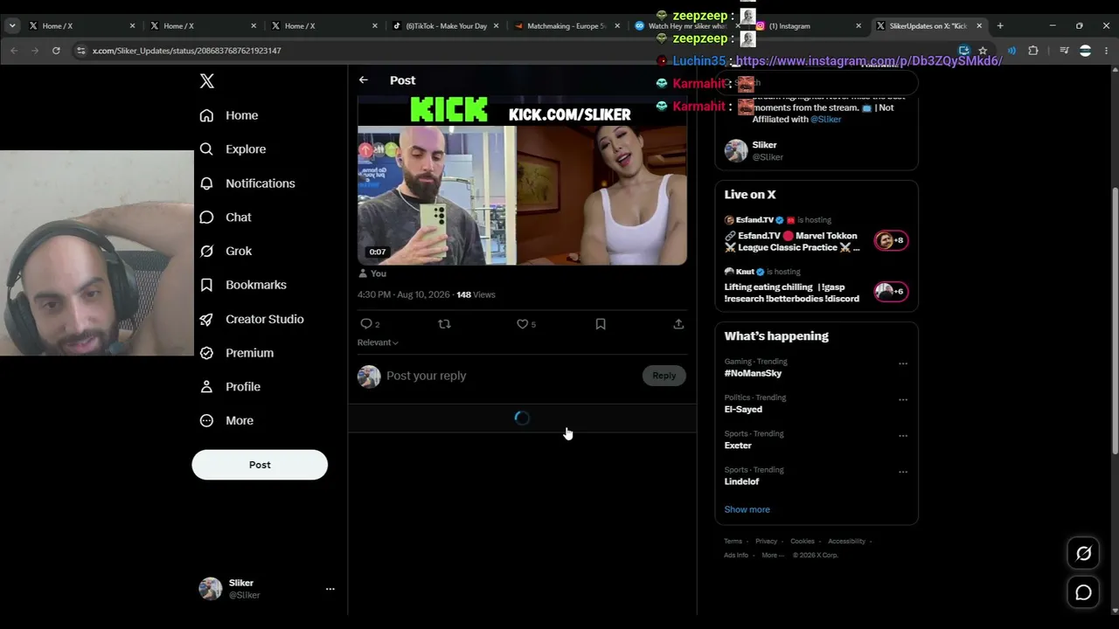Click the Reply button

(x=664, y=376)
